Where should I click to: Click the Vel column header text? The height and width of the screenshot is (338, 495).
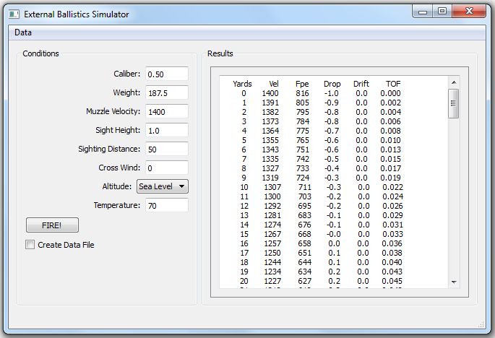[x=274, y=84]
